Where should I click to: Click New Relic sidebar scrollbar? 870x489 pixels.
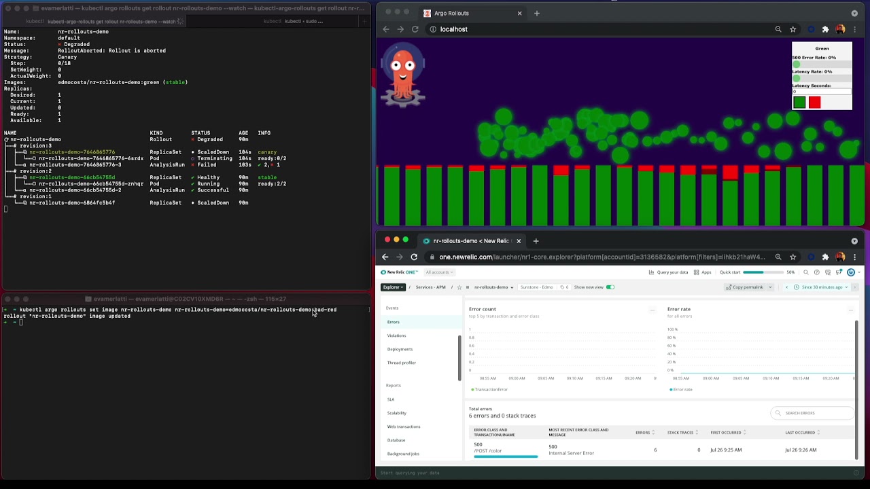pyautogui.click(x=459, y=358)
